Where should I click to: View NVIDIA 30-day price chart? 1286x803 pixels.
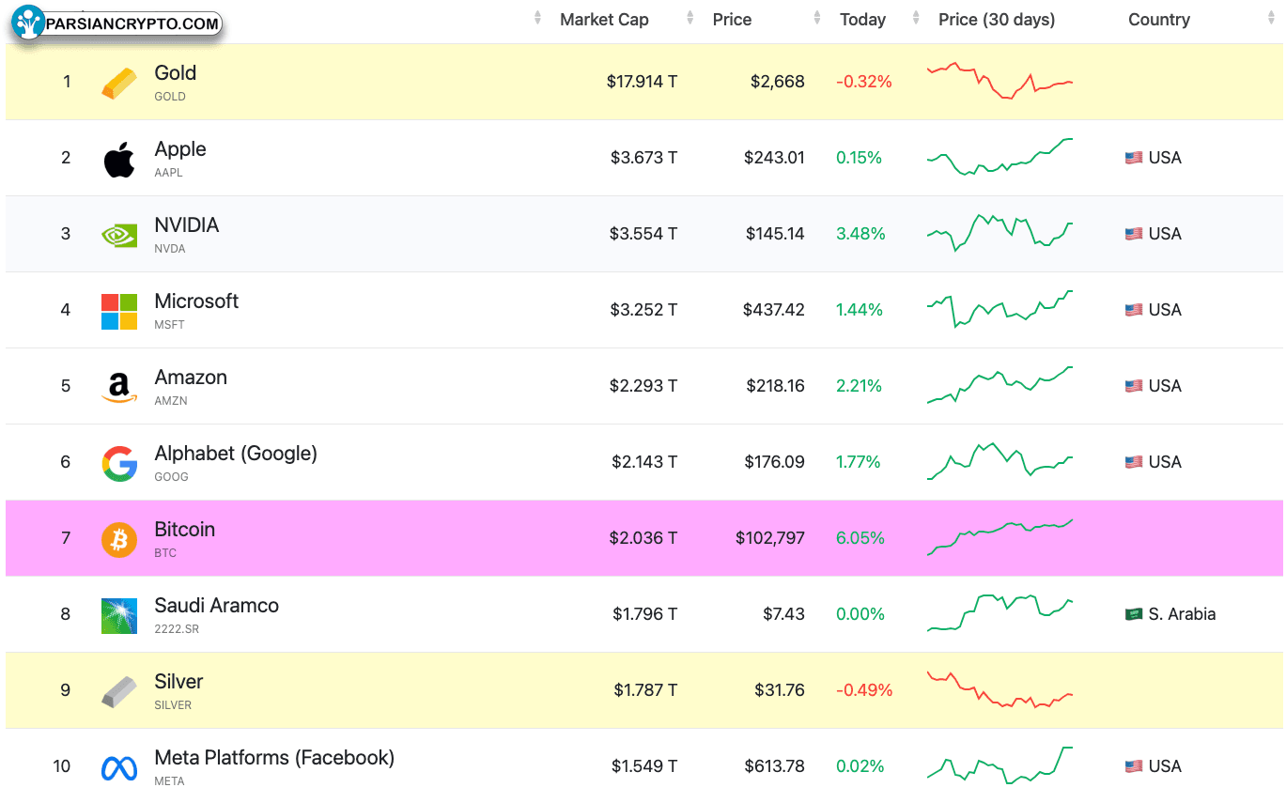point(999,233)
